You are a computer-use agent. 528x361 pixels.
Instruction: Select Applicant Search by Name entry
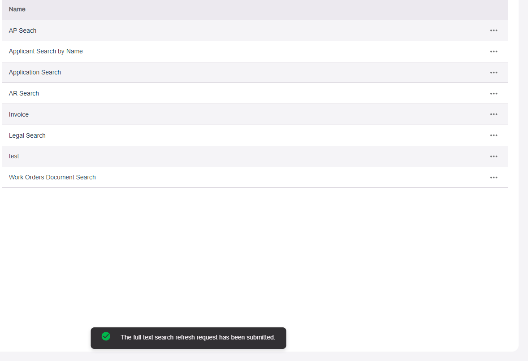46,51
